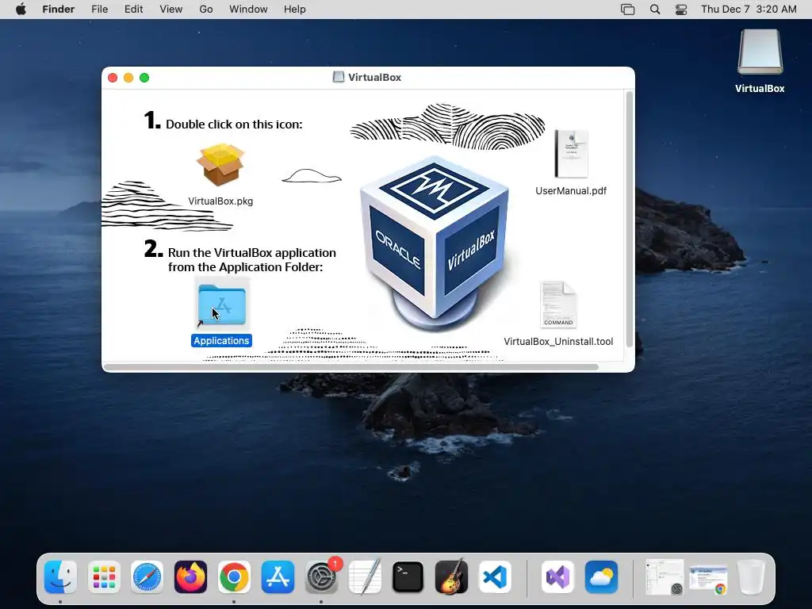Click the date and time in menu bar
The width and height of the screenshot is (812, 609).
click(749, 10)
